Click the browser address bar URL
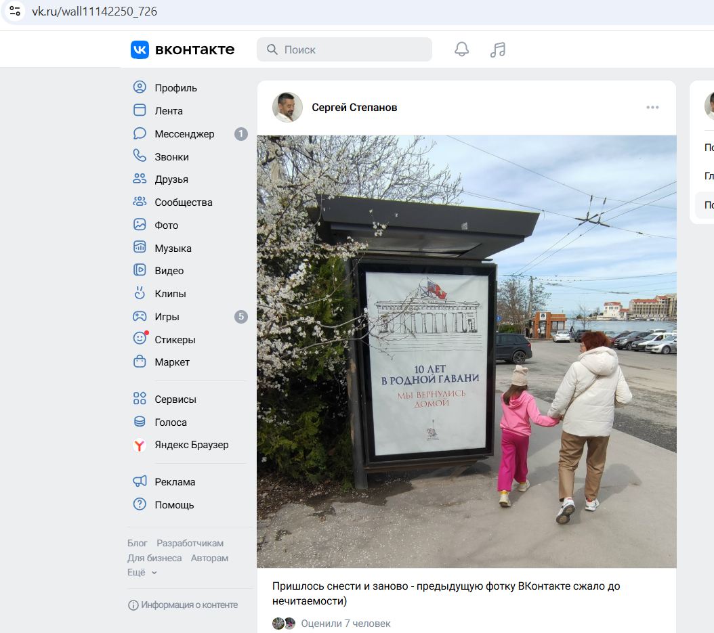This screenshot has width=714, height=633. point(94,12)
